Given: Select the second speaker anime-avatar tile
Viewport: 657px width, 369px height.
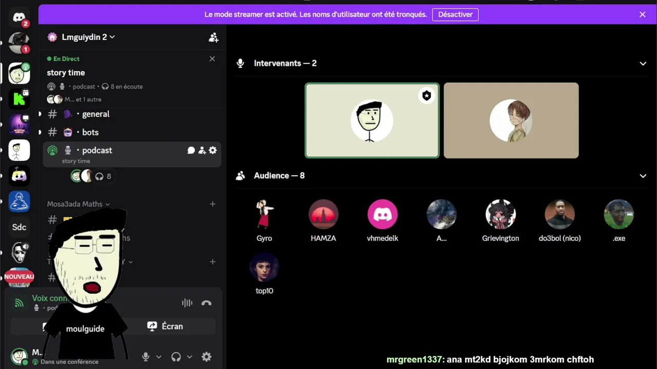Looking at the screenshot, I should pos(511,120).
